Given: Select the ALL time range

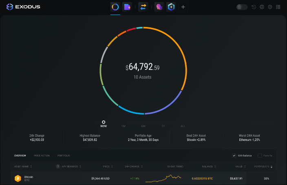Looking at the screenshot, I should click(x=183, y=126).
